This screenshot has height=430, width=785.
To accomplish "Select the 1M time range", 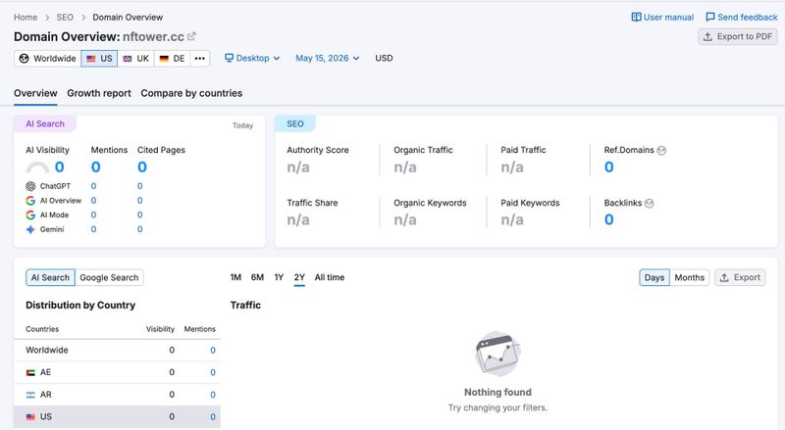I will click(x=235, y=277).
